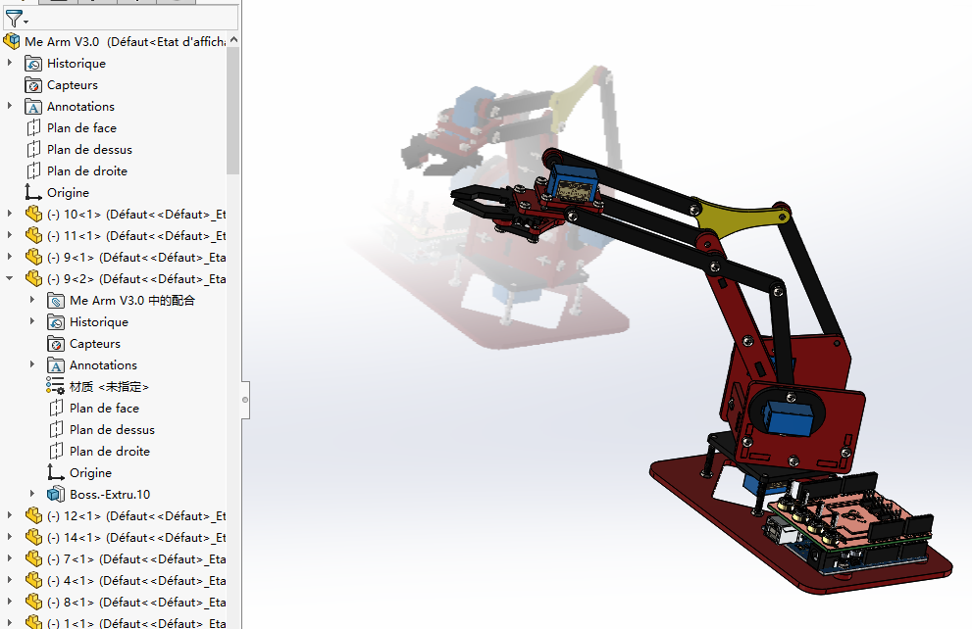The height and width of the screenshot is (629, 972).
Task: Click part icon of component 8<1>
Action: pos(33,602)
